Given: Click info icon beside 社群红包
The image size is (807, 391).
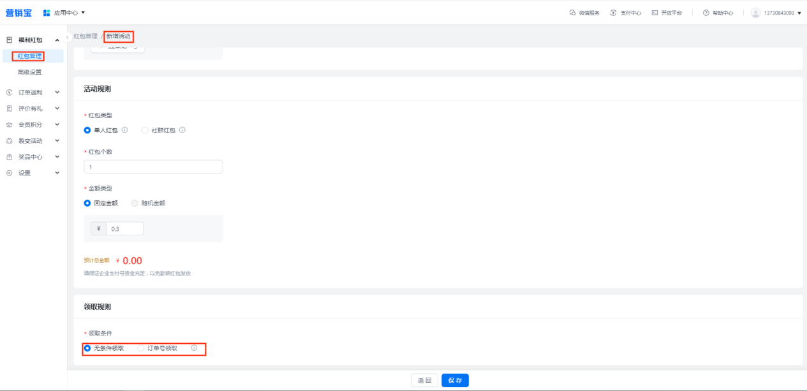Looking at the screenshot, I should tap(182, 130).
